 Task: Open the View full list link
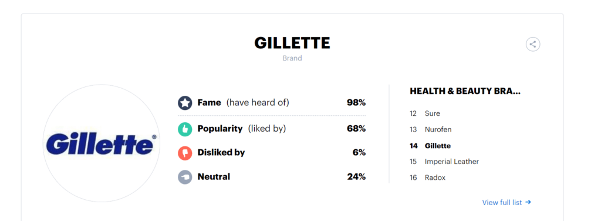tap(502, 202)
